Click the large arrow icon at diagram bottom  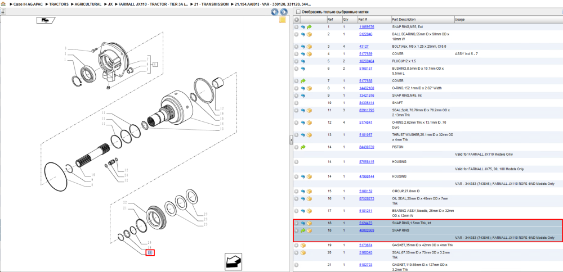point(233,261)
